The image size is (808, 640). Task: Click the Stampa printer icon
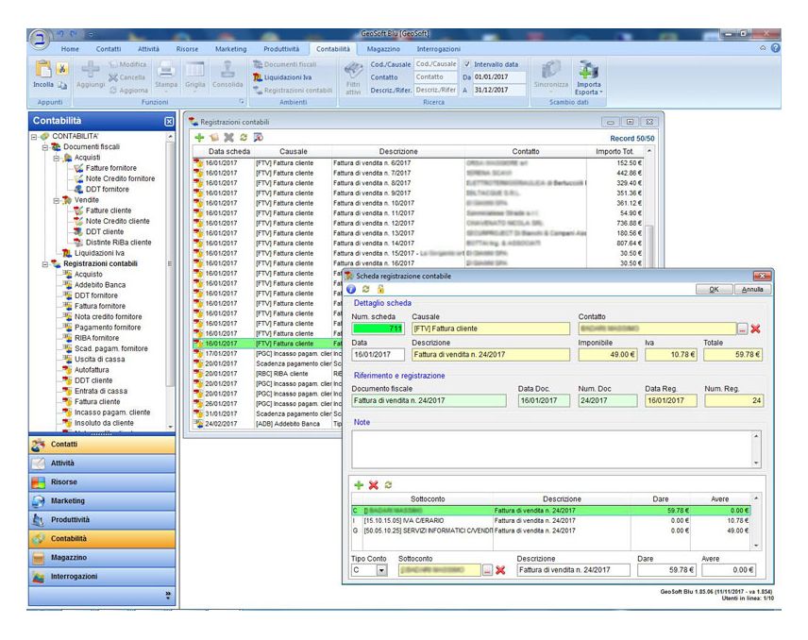coord(166,69)
